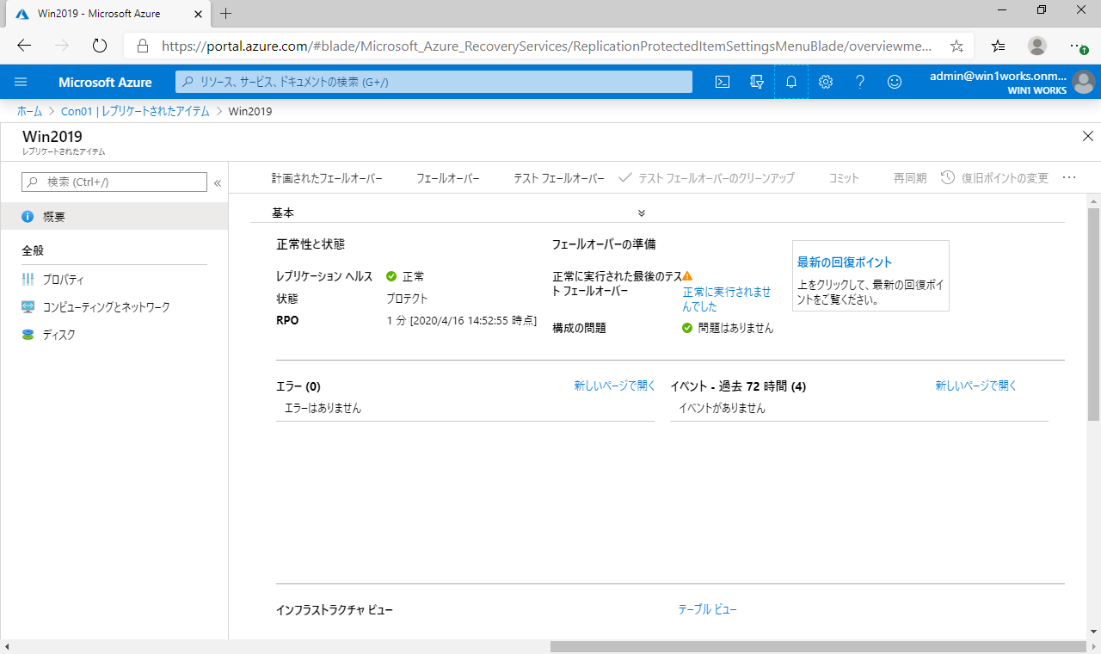Click テスト フェールオーバー command
1101x654 pixels.
[559, 178]
